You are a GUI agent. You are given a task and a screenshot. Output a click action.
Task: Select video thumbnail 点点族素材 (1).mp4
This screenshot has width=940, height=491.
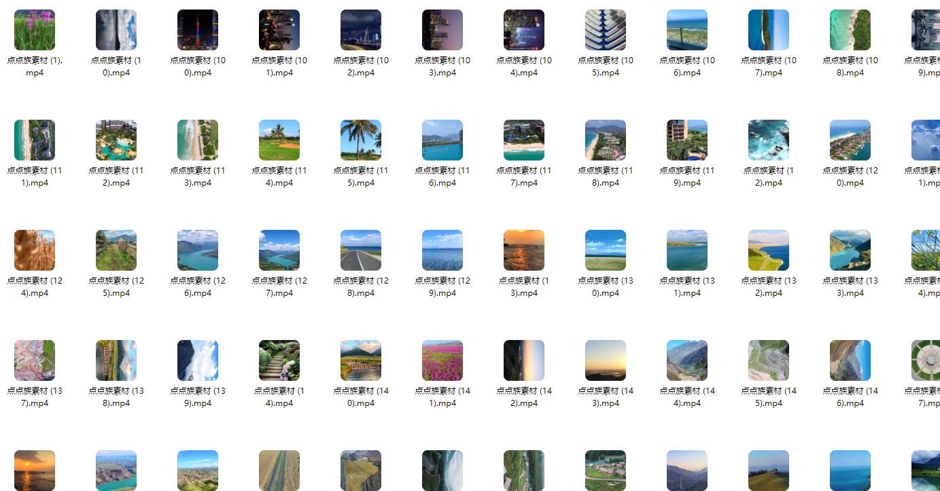pos(35,30)
